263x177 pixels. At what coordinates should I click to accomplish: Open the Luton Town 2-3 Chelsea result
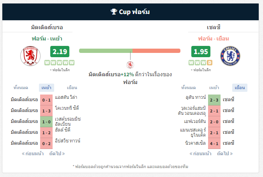pyautogui.click(x=214, y=100)
